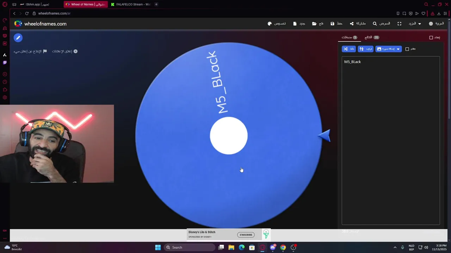Show hidden system tray icons
The height and width of the screenshot is (253, 451).
click(395, 247)
